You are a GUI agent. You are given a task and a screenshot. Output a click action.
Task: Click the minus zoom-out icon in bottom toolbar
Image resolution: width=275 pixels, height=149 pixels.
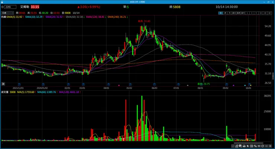[x=266, y=146]
